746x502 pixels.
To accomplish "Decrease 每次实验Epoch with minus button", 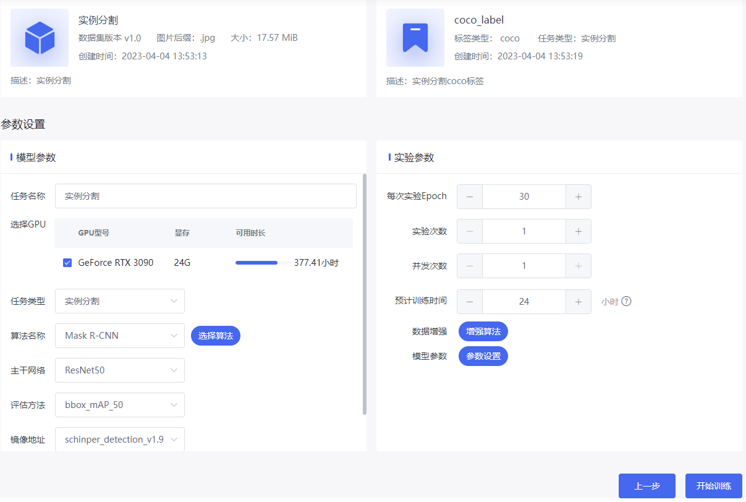I will coord(470,197).
